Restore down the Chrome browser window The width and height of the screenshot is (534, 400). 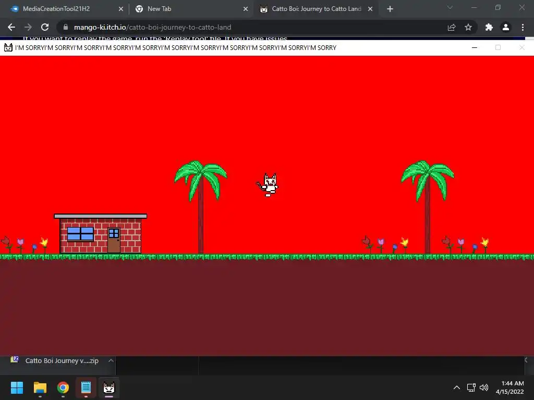tap(498, 7)
